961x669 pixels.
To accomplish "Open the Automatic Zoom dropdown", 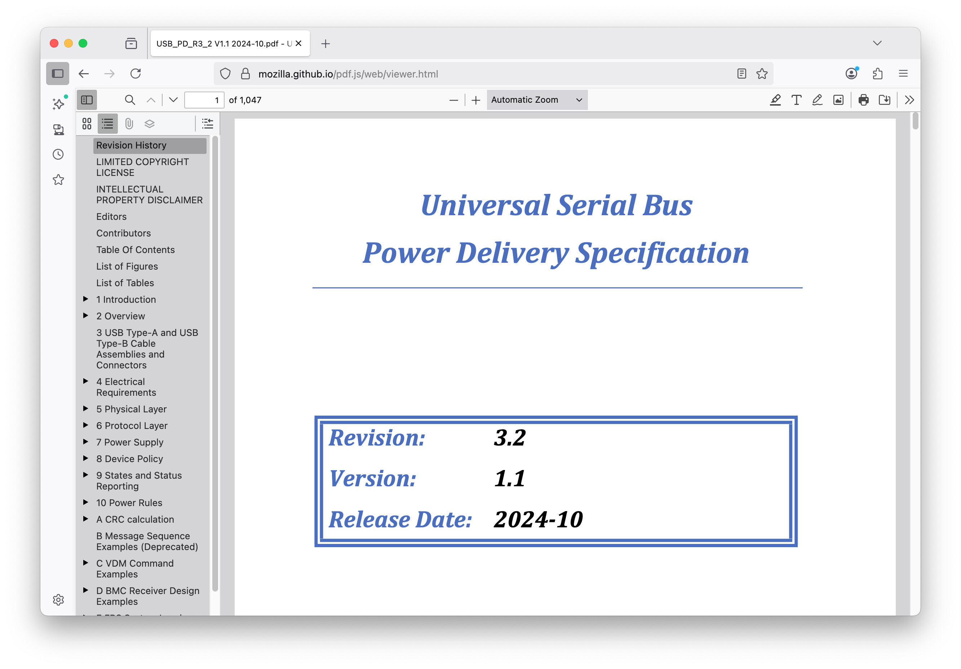I will (x=537, y=99).
